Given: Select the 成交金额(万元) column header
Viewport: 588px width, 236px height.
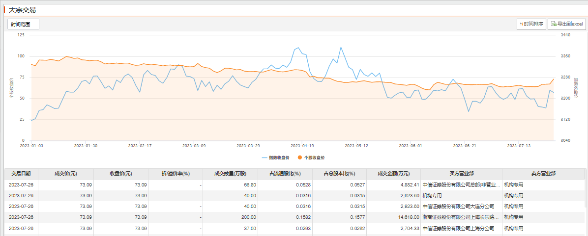Looking at the screenshot, I should pyautogui.click(x=394, y=174).
